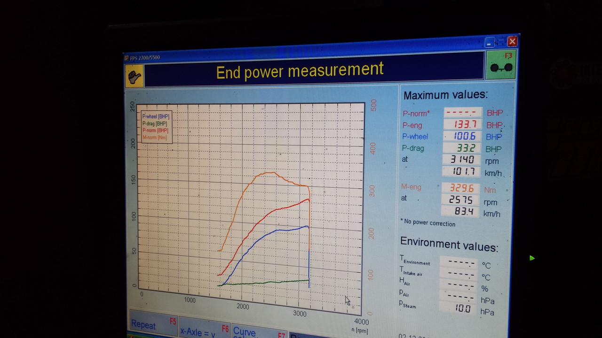Viewport: 602px width, 338px height.
Task: Click the Maximum values heading
Action: [x=445, y=95]
